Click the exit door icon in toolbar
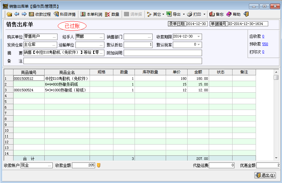Screen dimensions: 282x183 point(246,14)
